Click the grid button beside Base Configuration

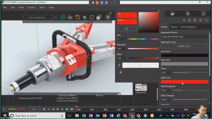(x=55, y=17)
